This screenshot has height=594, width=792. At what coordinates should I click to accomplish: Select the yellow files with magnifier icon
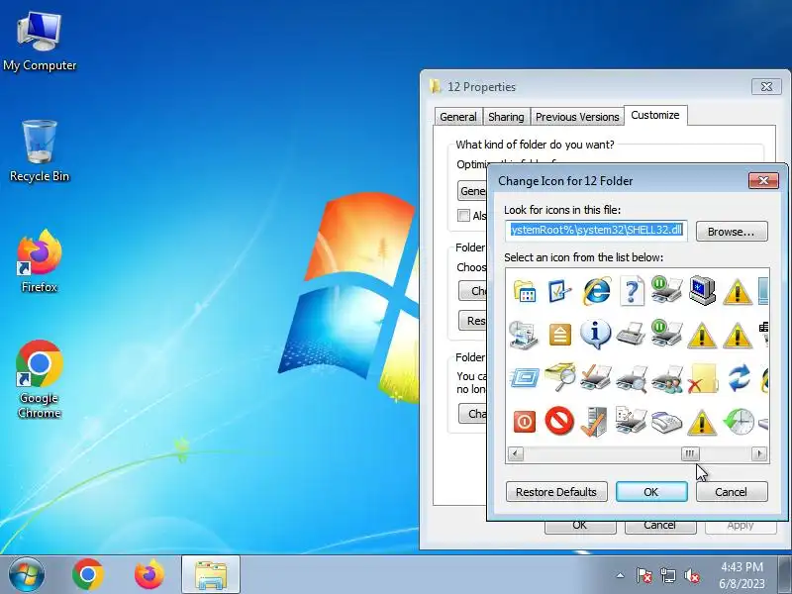click(559, 377)
